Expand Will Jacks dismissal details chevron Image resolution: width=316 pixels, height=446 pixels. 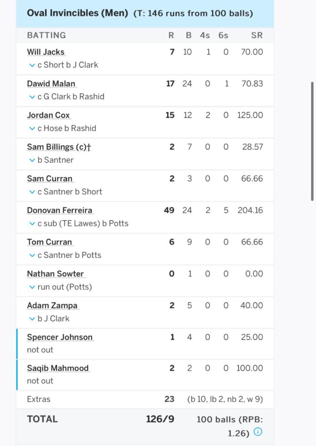[32, 65]
